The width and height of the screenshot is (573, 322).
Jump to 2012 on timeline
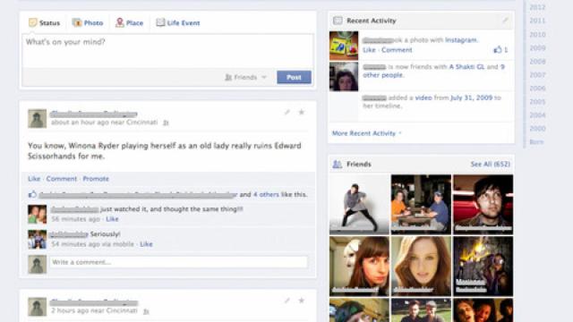point(537,7)
